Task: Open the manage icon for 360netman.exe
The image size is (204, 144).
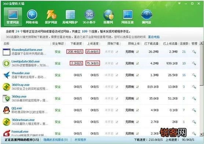Action: [194, 122]
